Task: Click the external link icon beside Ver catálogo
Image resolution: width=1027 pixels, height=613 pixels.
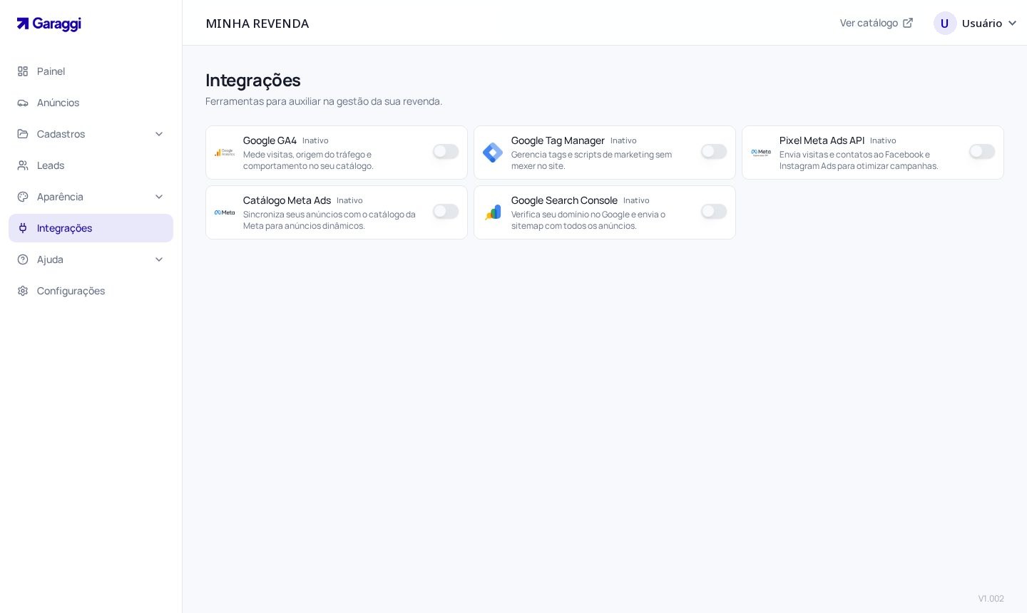Action: point(908,23)
